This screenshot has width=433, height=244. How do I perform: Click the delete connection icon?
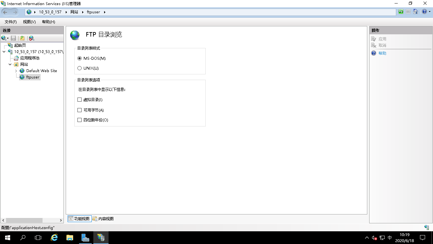tap(31, 38)
